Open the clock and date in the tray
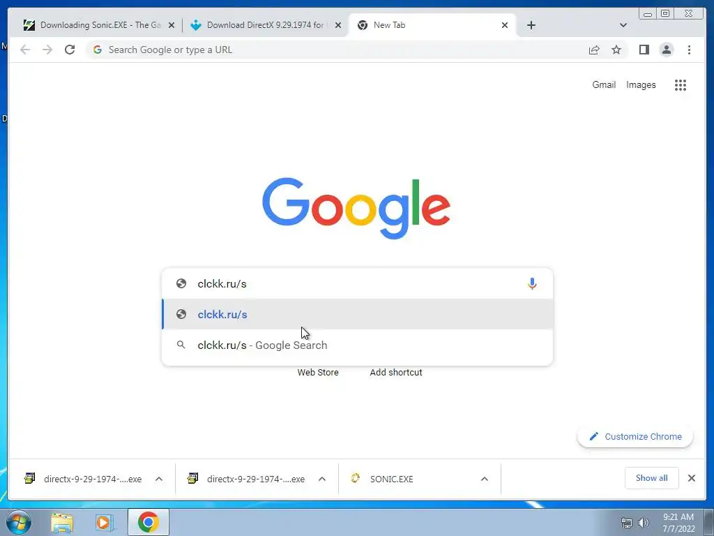The width and height of the screenshot is (714, 536). pos(678,523)
